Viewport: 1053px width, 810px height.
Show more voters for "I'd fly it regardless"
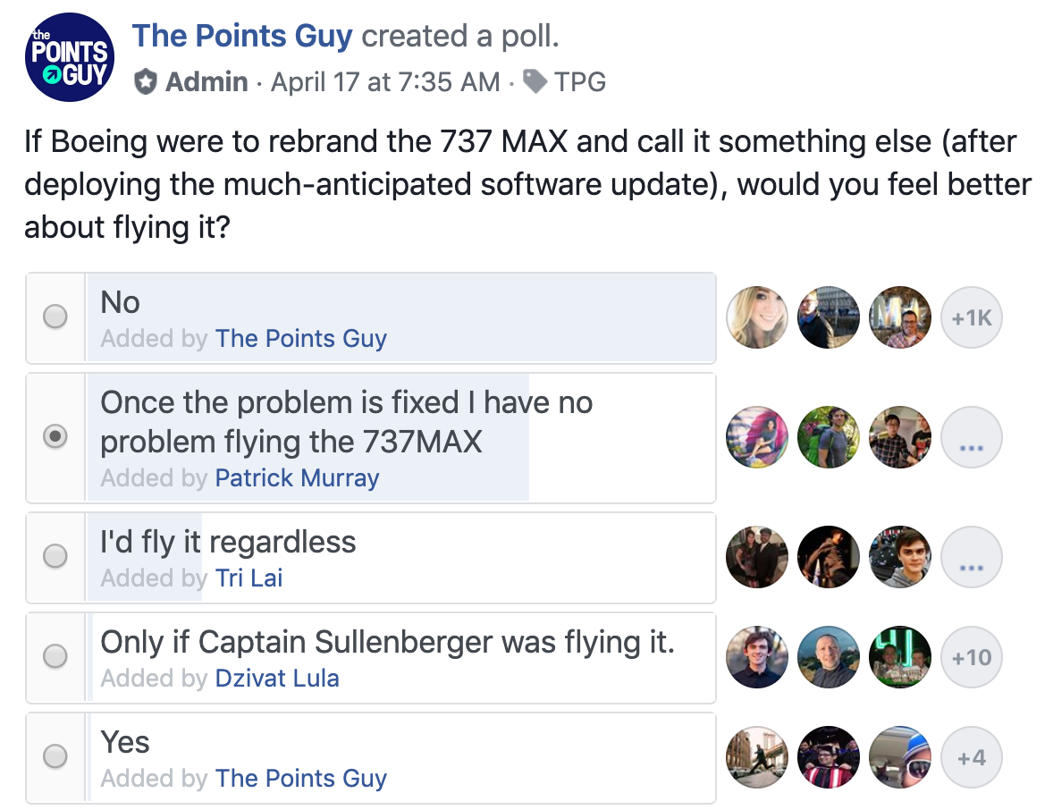972,557
